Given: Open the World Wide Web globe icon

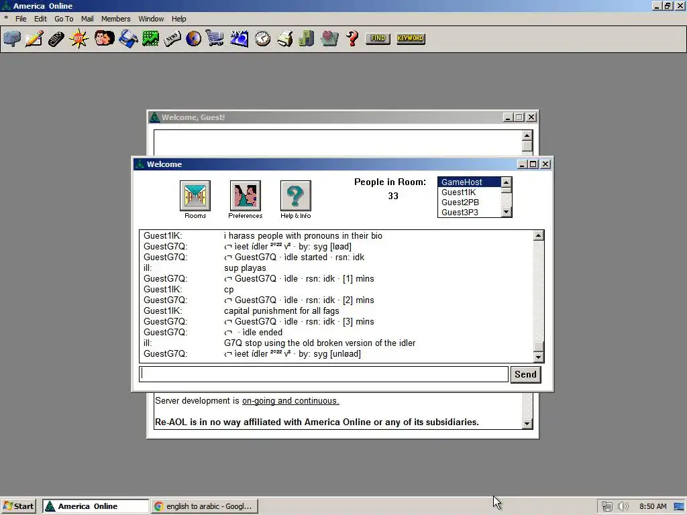Looking at the screenshot, I should coord(193,38).
